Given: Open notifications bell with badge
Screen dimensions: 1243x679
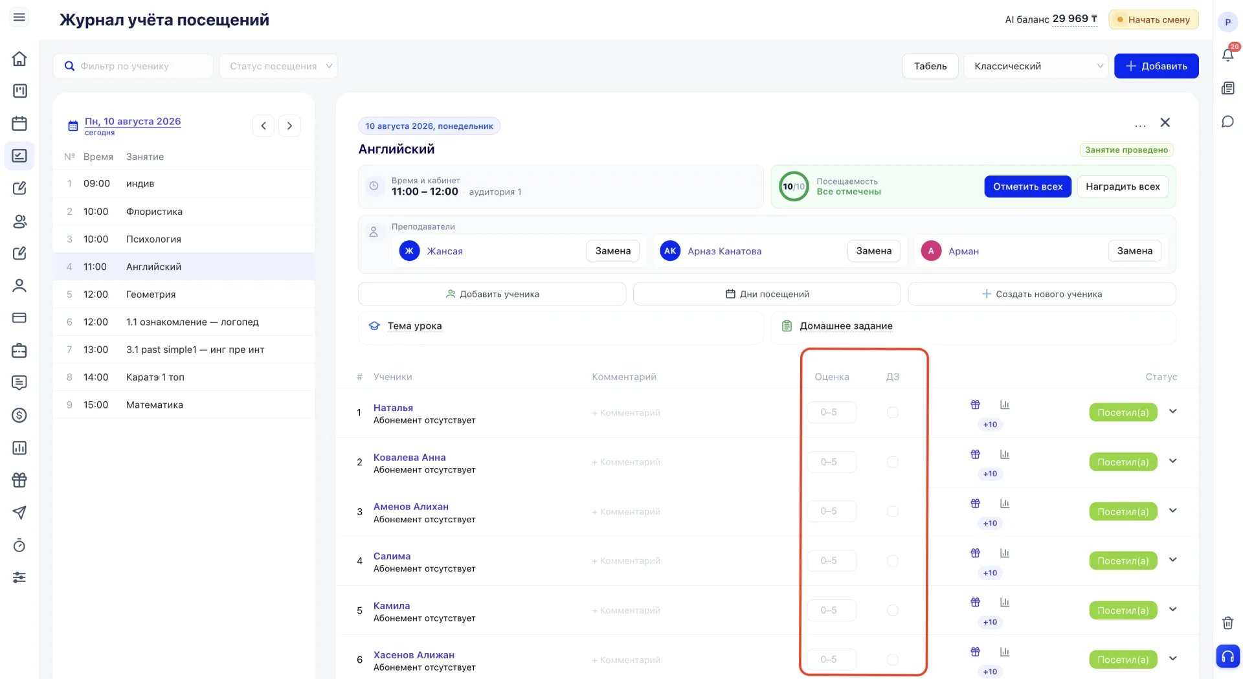Looking at the screenshot, I should 1228,54.
